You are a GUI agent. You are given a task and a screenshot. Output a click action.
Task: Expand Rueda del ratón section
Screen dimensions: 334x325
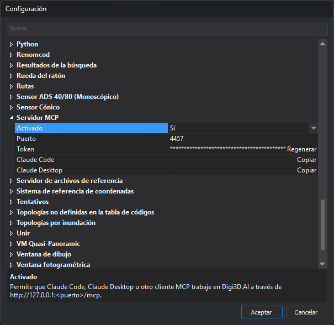(11, 76)
